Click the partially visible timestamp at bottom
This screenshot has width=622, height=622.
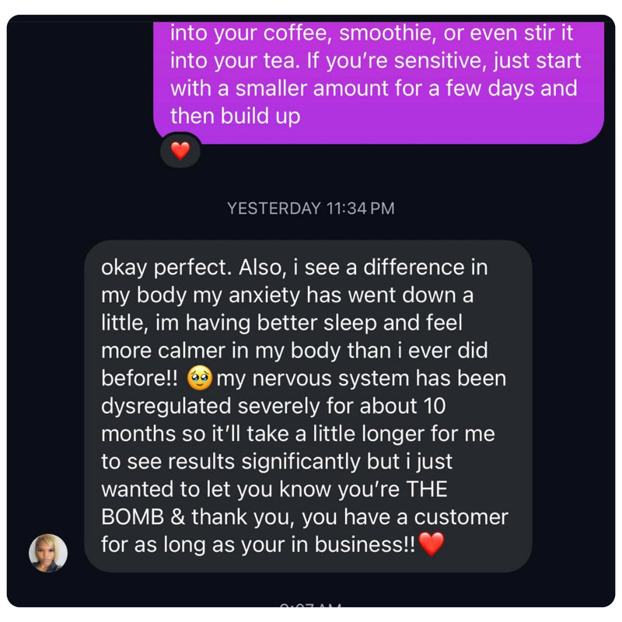[x=310, y=605]
